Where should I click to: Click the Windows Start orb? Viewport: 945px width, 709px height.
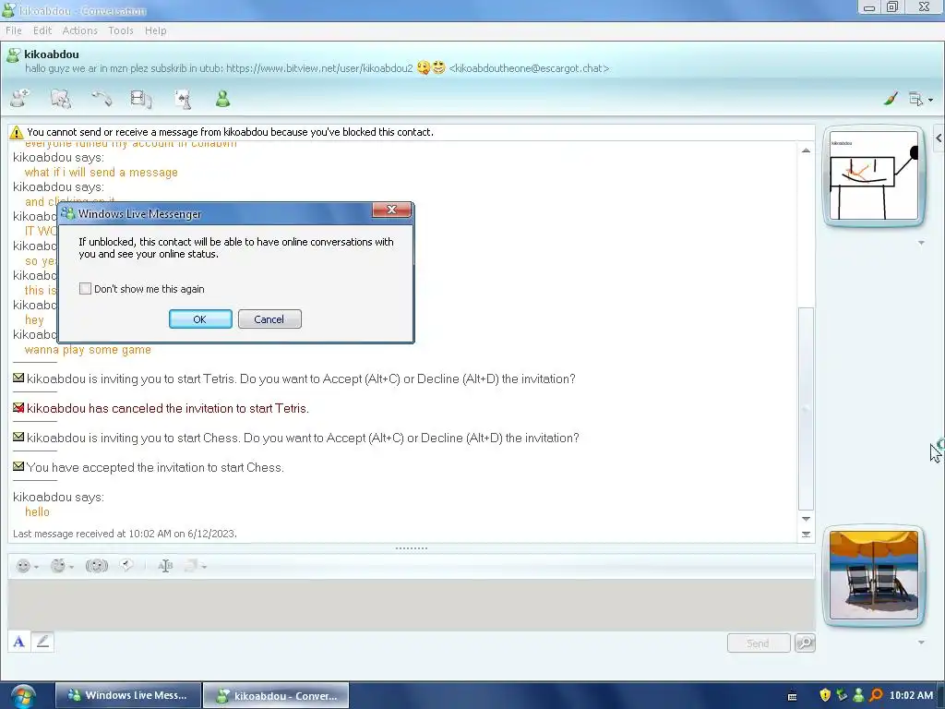[23, 696]
